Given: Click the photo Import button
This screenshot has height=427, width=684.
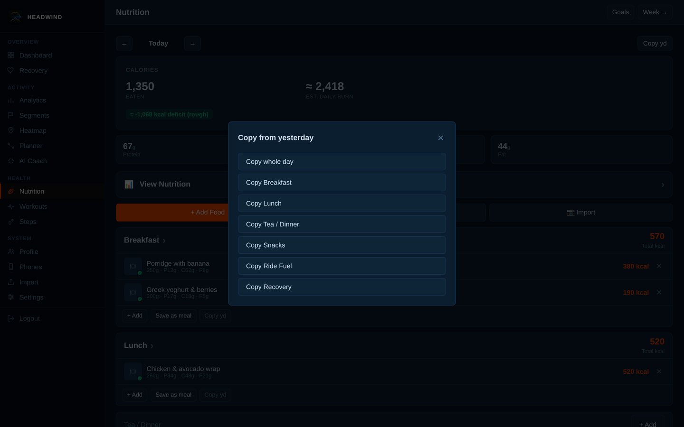Looking at the screenshot, I should (581, 213).
